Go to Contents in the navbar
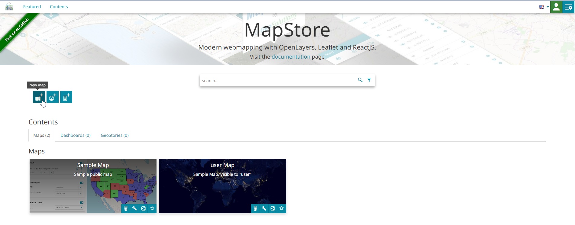575x225 pixels. point(59,7)
